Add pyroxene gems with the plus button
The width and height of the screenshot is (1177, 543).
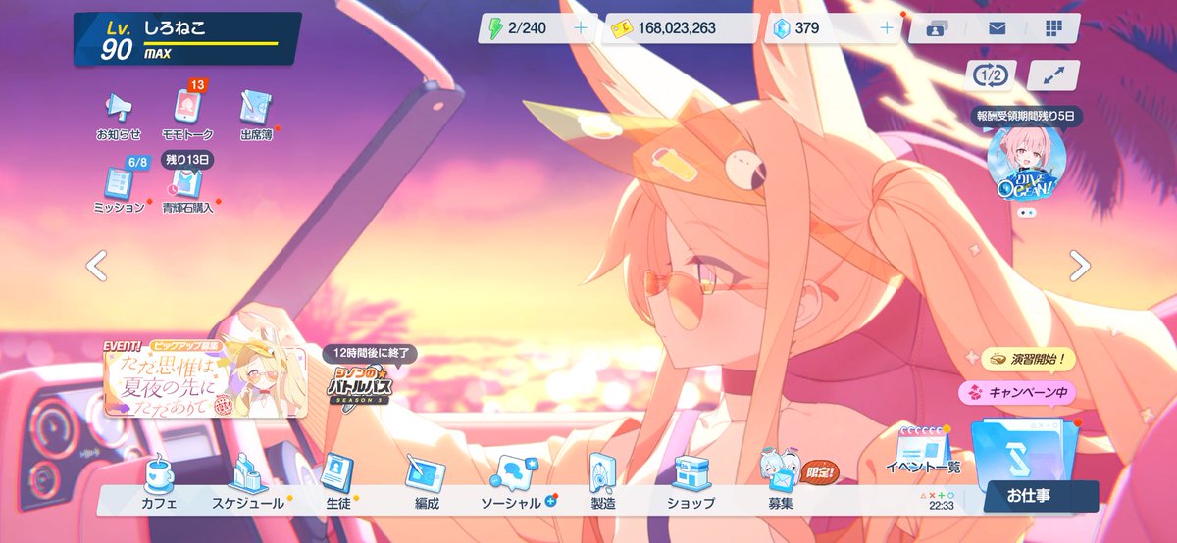click(x=887, y=28)
